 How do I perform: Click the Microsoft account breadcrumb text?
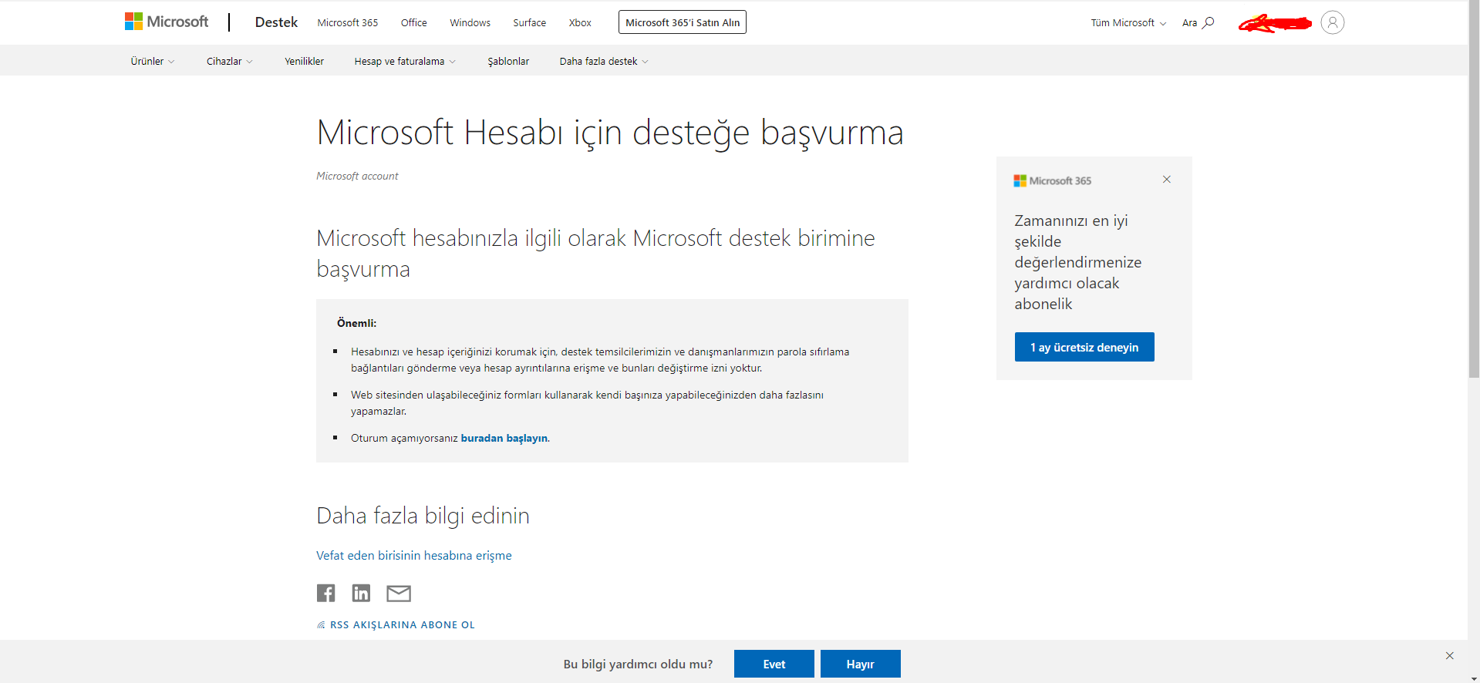357,176
